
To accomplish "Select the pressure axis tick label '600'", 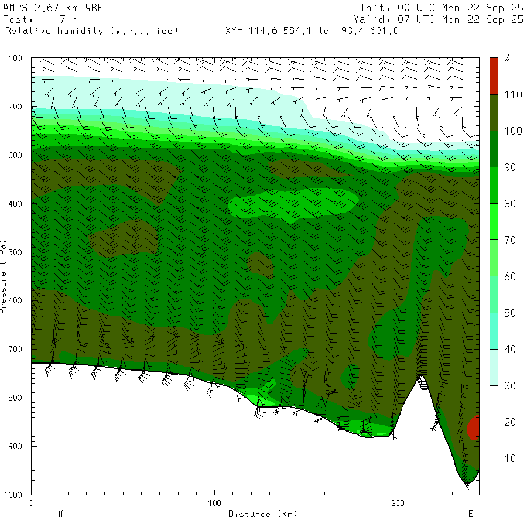I will click(15, 301).
